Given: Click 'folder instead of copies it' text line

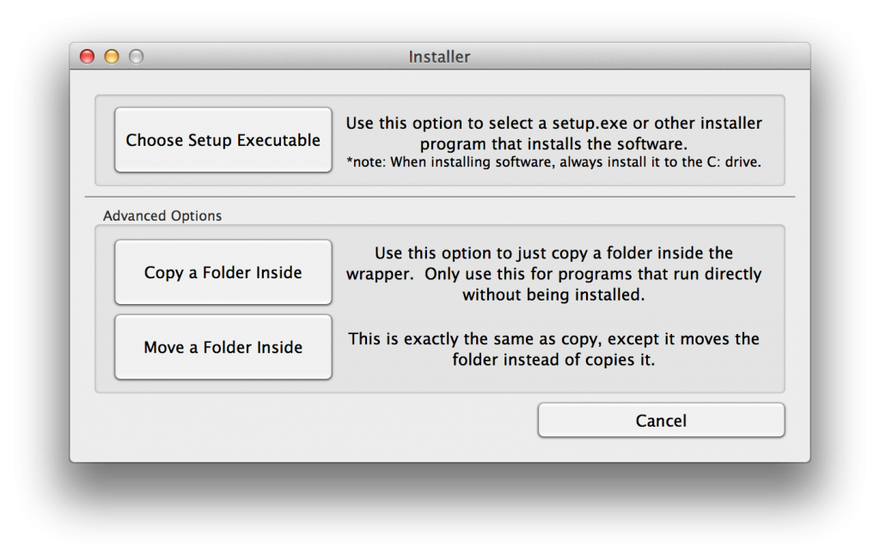Looking at the screenshot, I should (553, 360).
